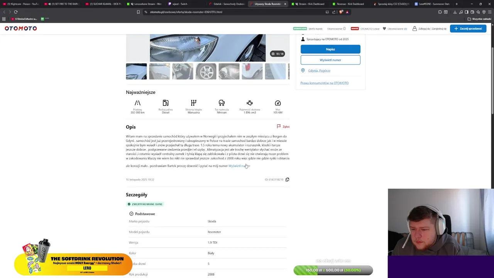
Task: Click the Skrzynia biegów gearbox icon
Action: (x=194, y=103)
